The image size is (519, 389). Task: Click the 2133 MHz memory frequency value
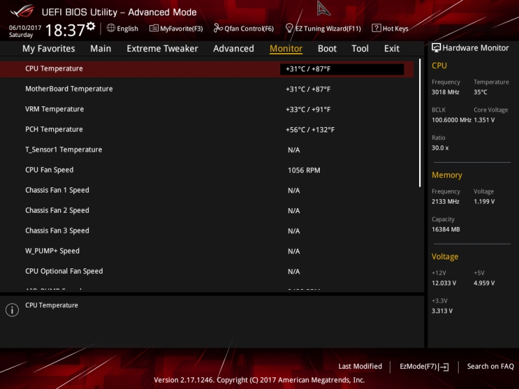click(x=445, y=202)
